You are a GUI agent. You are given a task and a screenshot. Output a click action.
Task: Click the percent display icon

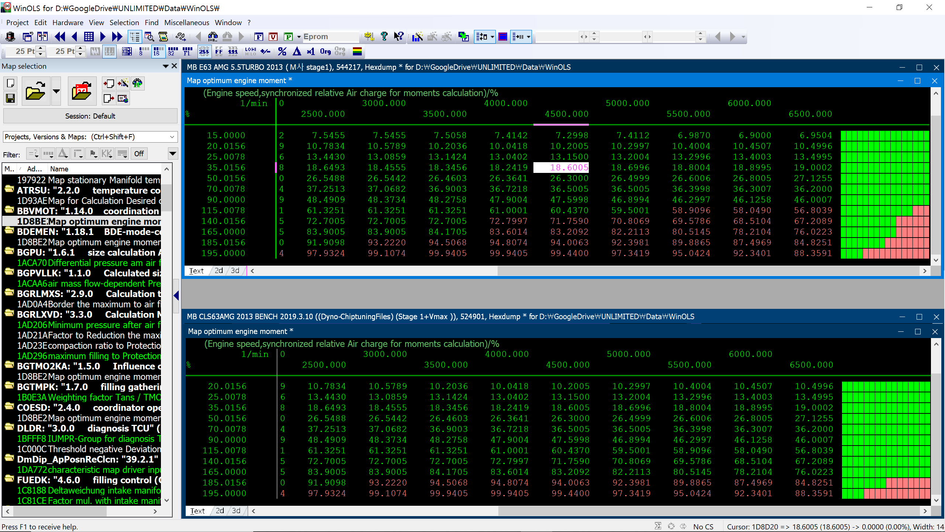[282, 51]
